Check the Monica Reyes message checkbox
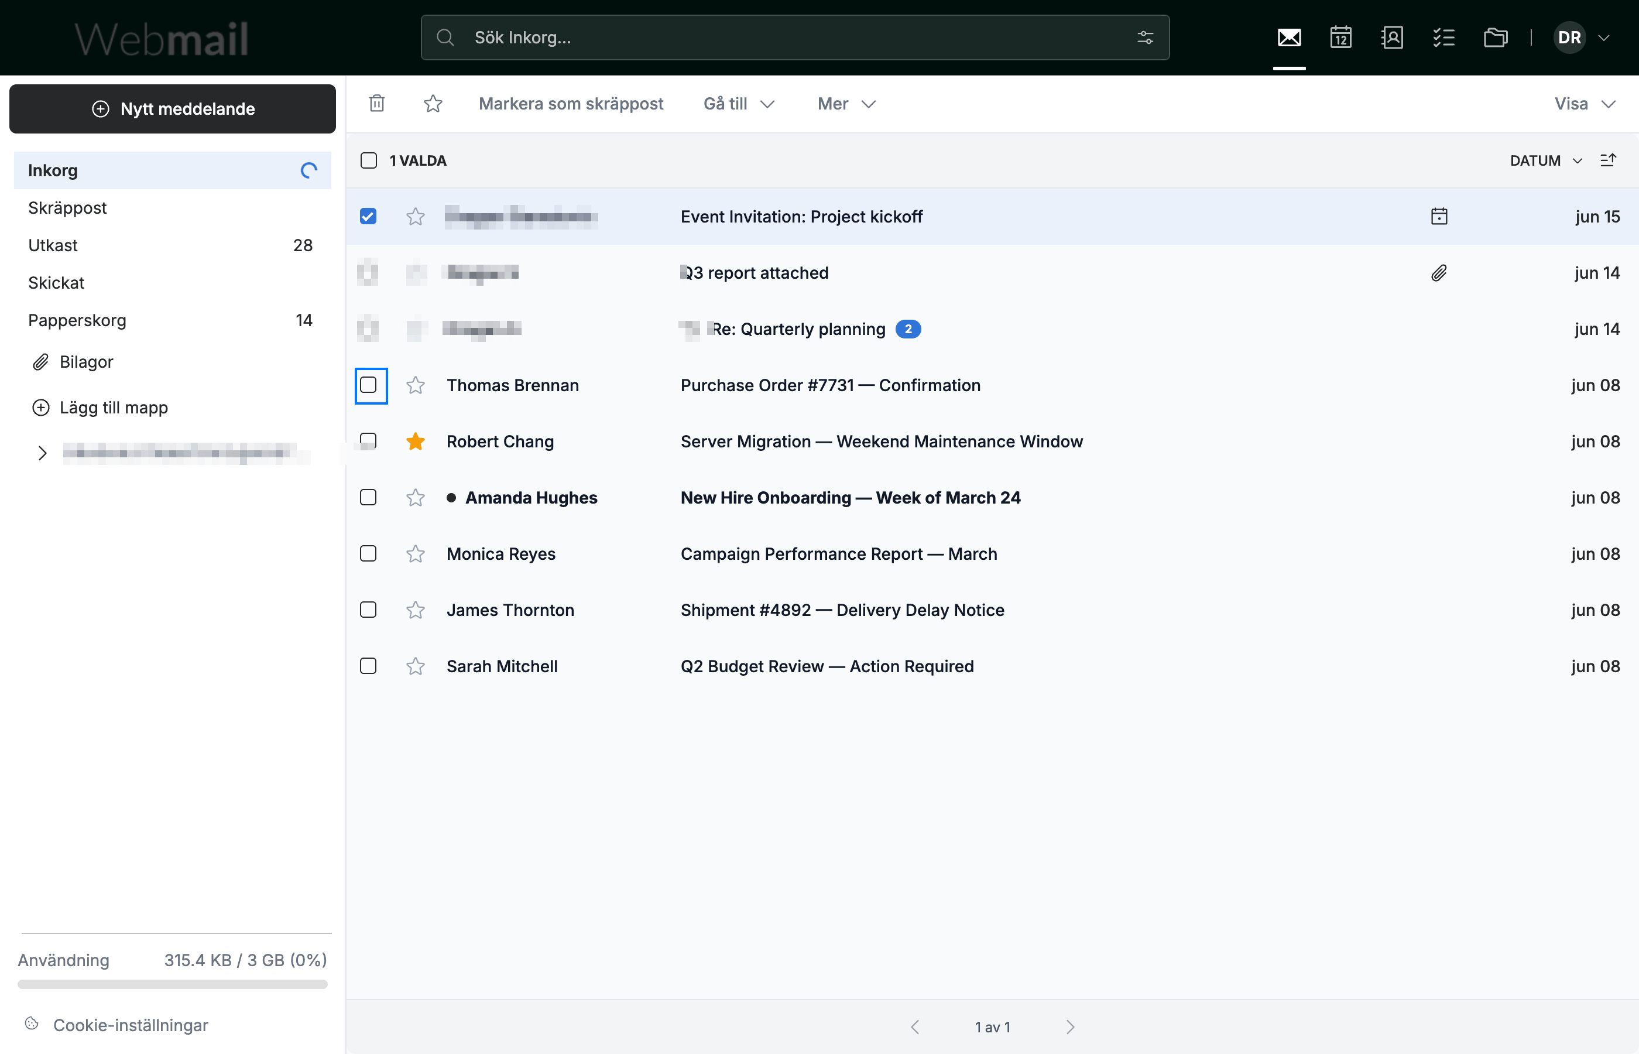The height and width of the screenshot is (1054, 1639). pyautogui.click(x=368, y=553)
